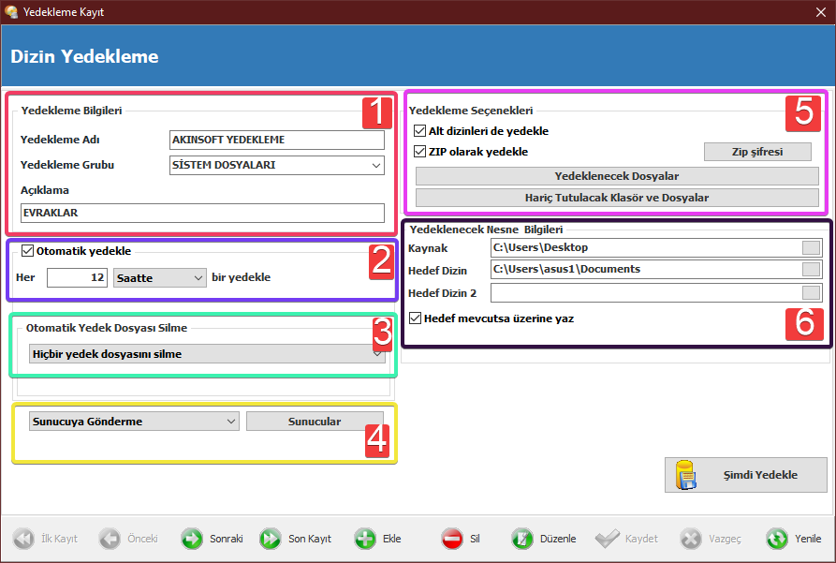The width and height of the screenshot is (836, 563).
Task: Jump to last record with Son Kayıt
Action: point(296,539)
